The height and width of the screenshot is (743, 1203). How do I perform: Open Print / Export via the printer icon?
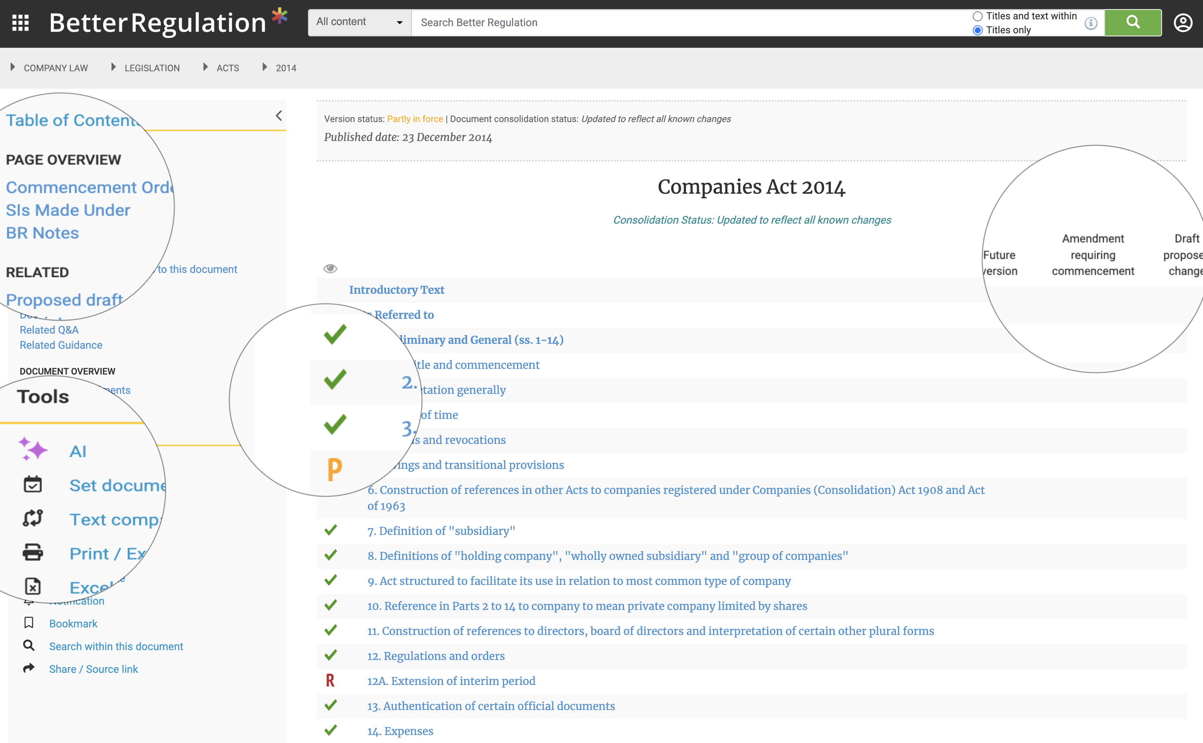click(33, 552)
